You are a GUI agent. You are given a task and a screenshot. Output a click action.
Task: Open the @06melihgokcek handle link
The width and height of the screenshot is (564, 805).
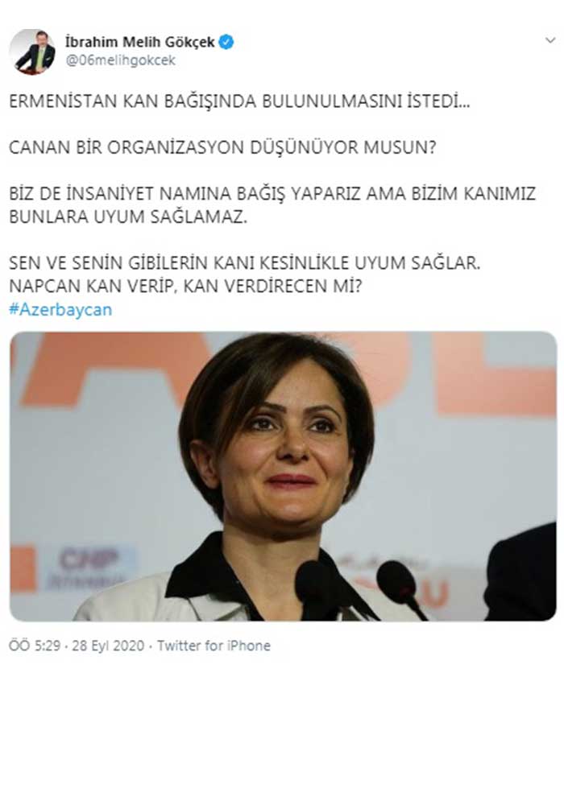click(120, 60)
